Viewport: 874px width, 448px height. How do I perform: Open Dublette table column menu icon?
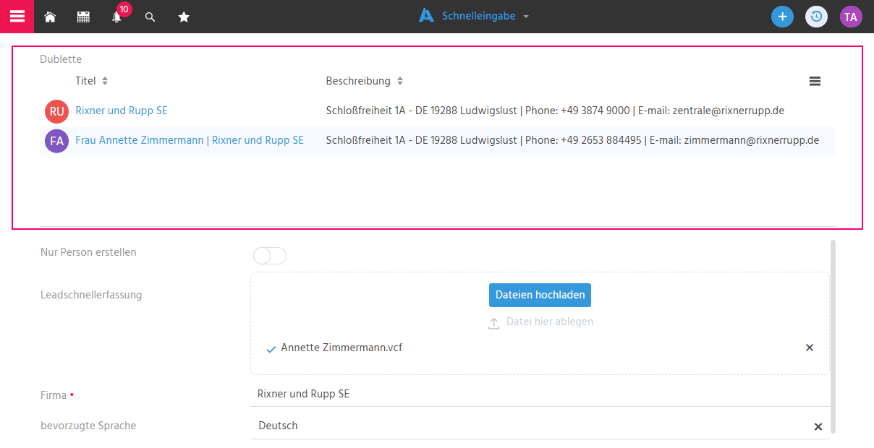[815, 81]
